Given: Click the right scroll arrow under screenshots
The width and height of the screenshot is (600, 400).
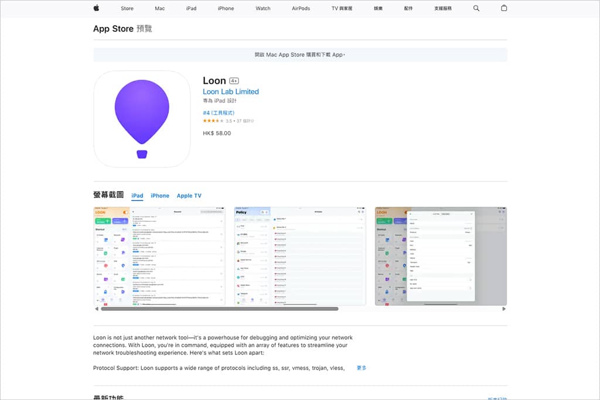Looking at the screenshot, I should click(x=504, y=309).
